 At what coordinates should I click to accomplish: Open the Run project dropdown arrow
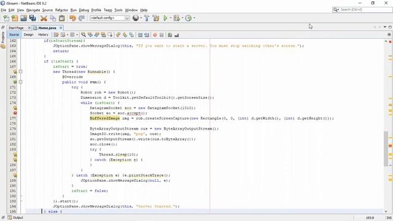171,18
